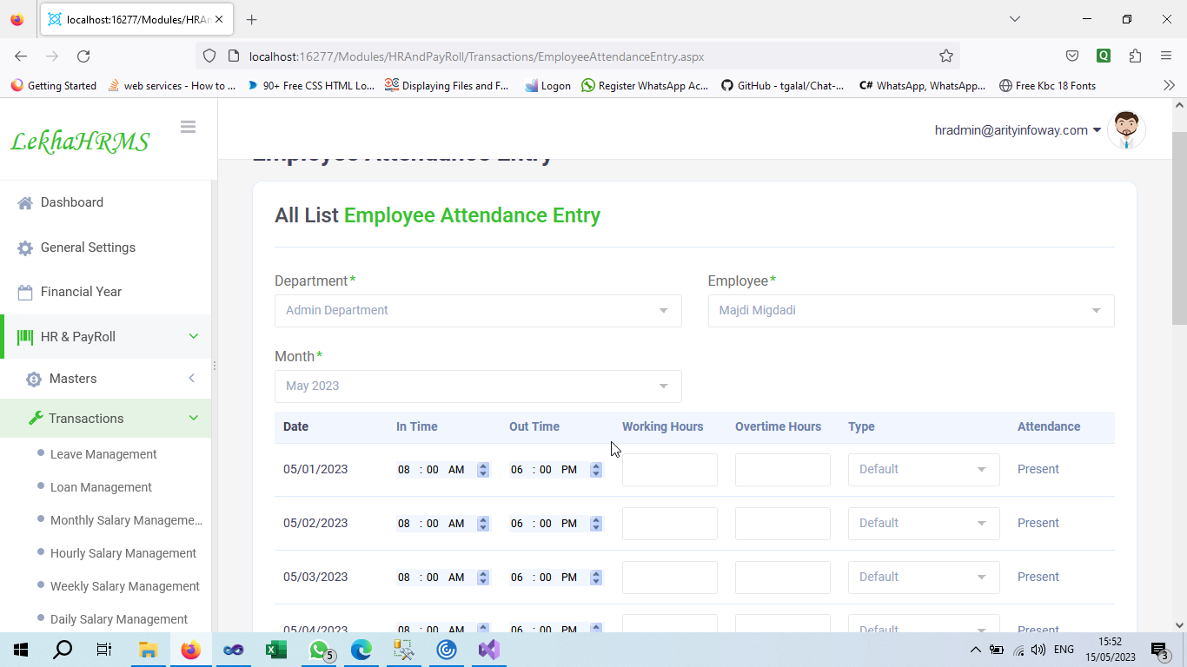Click Overtime Hours field for 05/03/2023
The image size is (1187, 667).
pos(783,578)
